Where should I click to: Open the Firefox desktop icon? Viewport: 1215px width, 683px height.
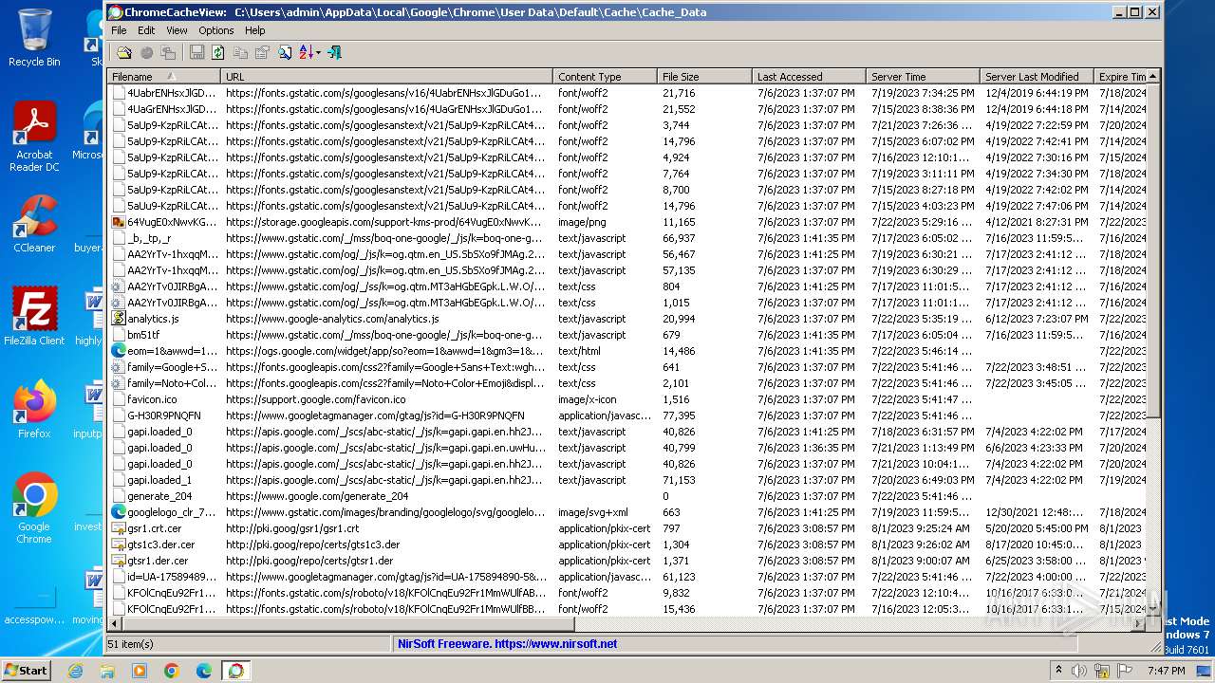(34, 409)
